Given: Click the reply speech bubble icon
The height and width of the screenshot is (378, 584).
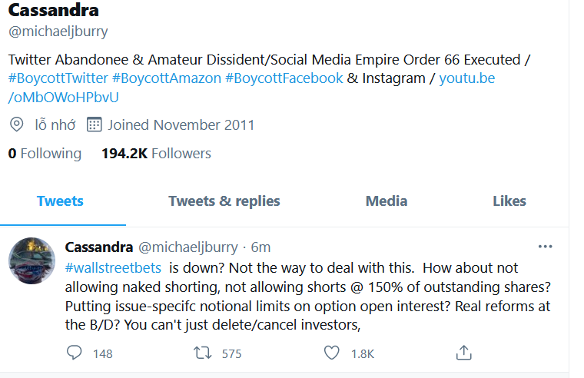Looking at the screenshot, I should [75, 353].
